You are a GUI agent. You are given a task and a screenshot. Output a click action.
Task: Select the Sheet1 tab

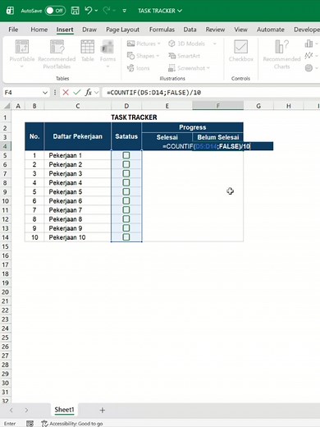tap(64, 410)
